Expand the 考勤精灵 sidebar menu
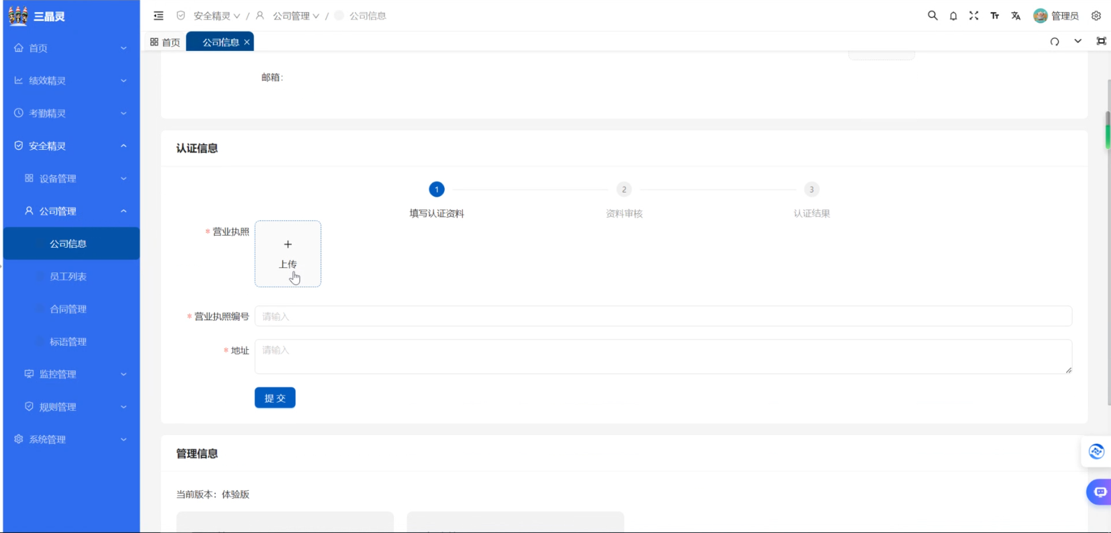1111x533 pixels. pos(71,113)
